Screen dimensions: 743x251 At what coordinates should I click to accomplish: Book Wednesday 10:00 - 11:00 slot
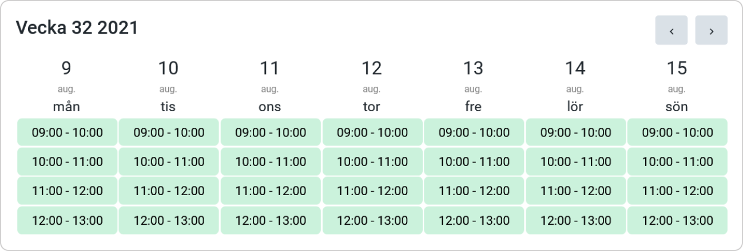pos(271,161)
